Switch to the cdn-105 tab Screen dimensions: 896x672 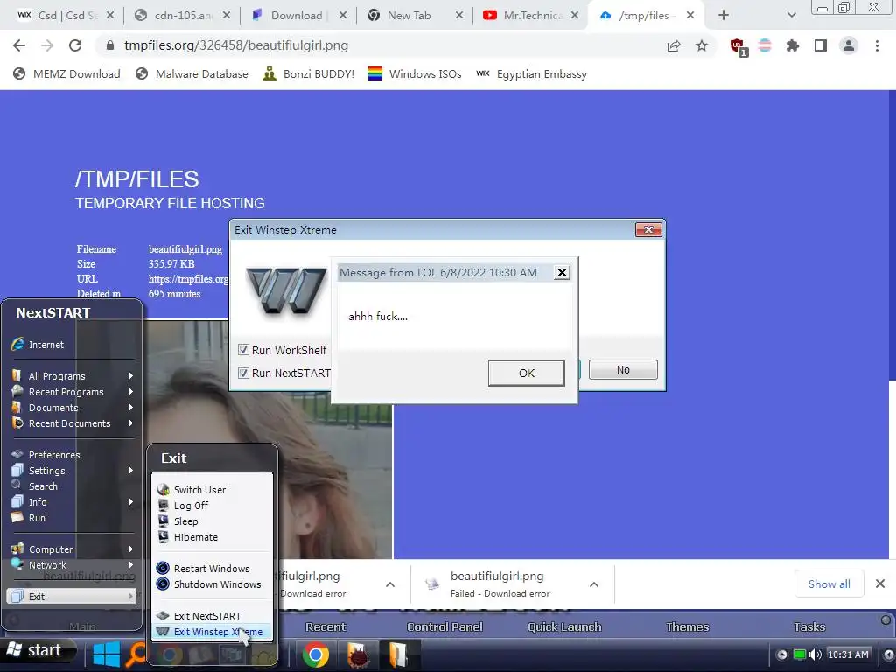pos(181,16)
